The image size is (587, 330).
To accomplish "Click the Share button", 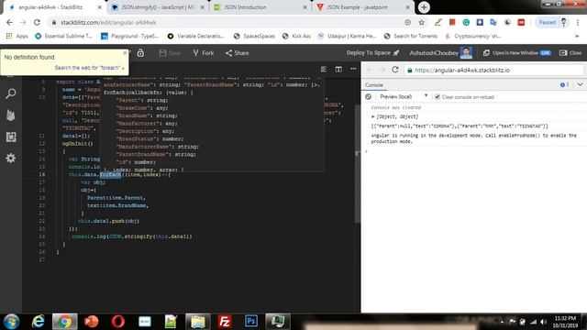I will (237, 53).
